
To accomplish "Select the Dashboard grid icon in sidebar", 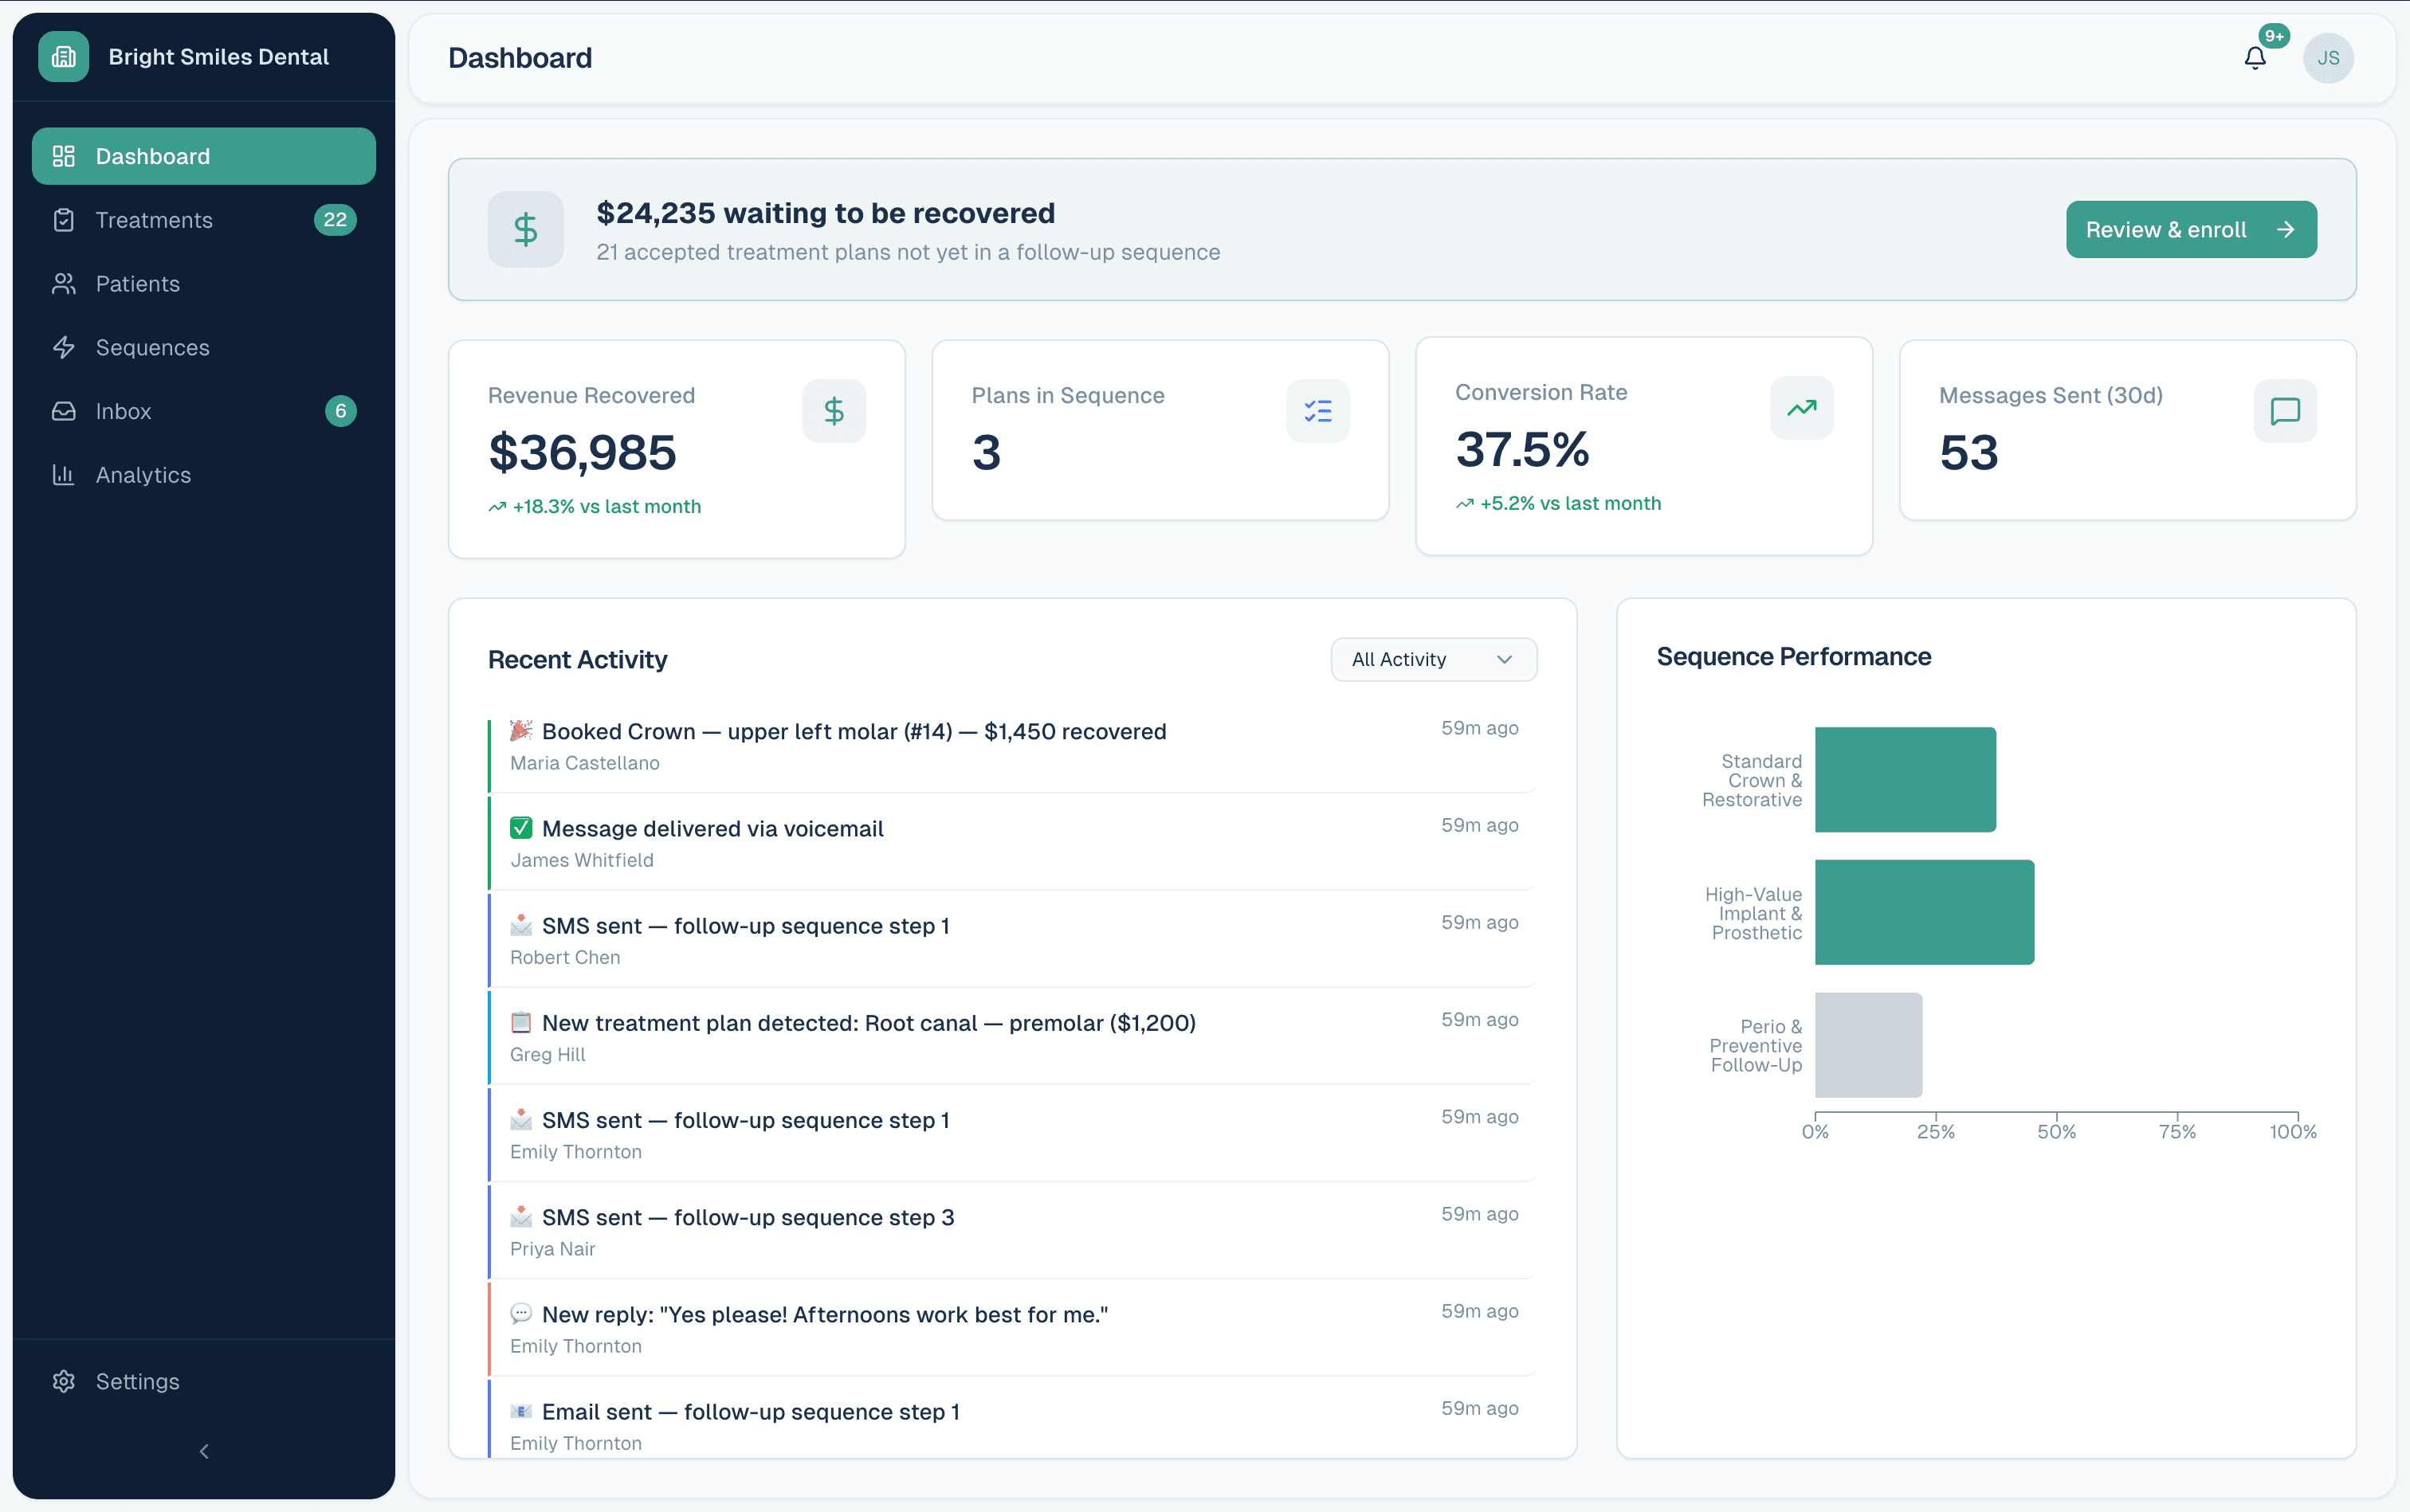I will pyautogui.click(x=63, y=155).
